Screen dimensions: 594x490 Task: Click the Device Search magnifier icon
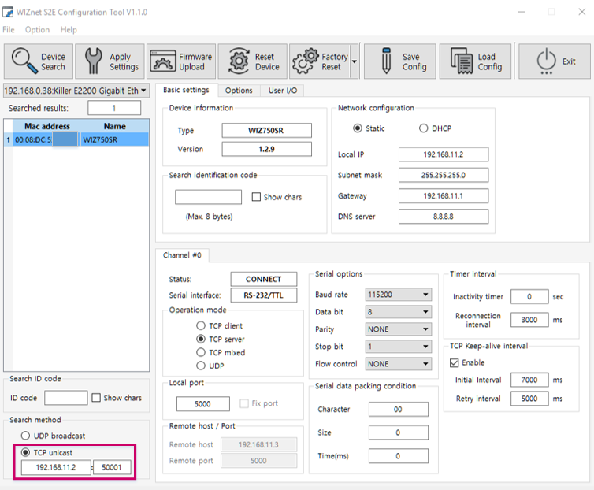[x=24, y=61]
